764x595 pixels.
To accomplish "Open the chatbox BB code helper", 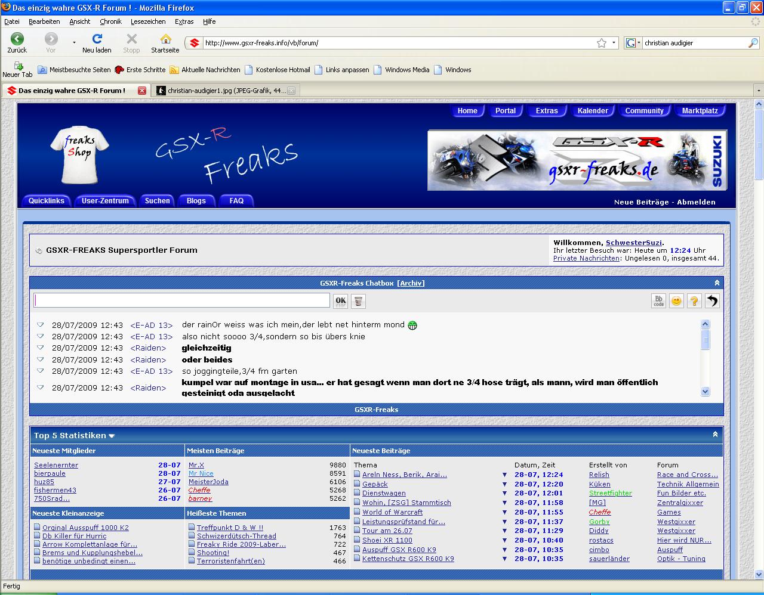I will (658, 301).
